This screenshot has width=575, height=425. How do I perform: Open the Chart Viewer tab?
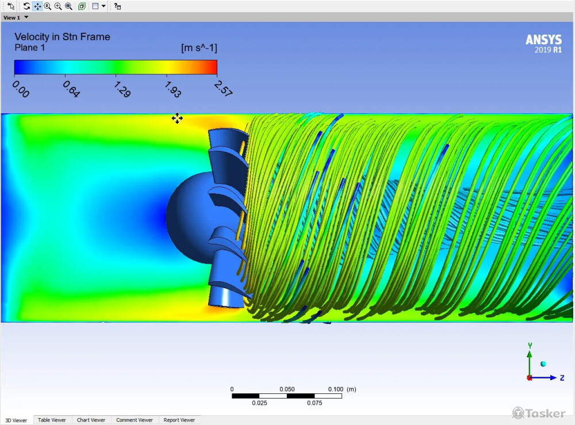(91, 420)
